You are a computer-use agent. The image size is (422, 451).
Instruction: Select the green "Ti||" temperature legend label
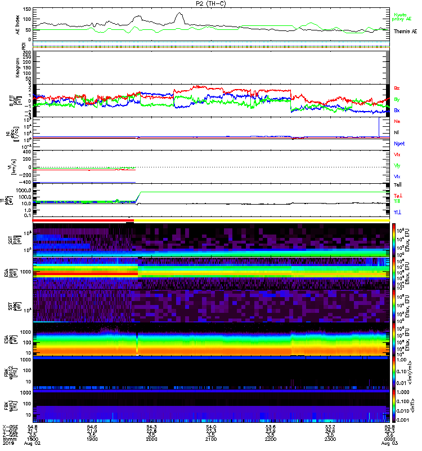(x=397, y=201)
